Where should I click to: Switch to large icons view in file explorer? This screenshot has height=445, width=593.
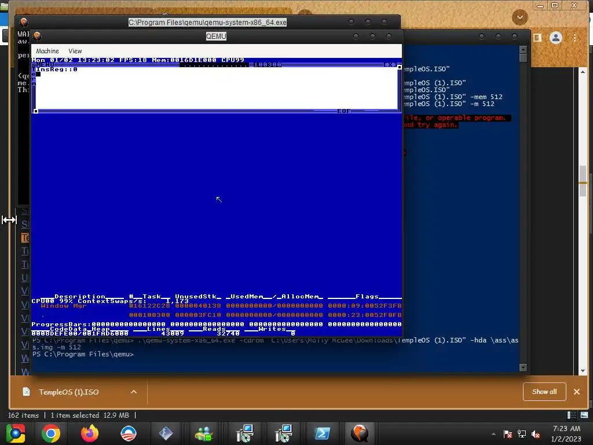tap(584, 415)
